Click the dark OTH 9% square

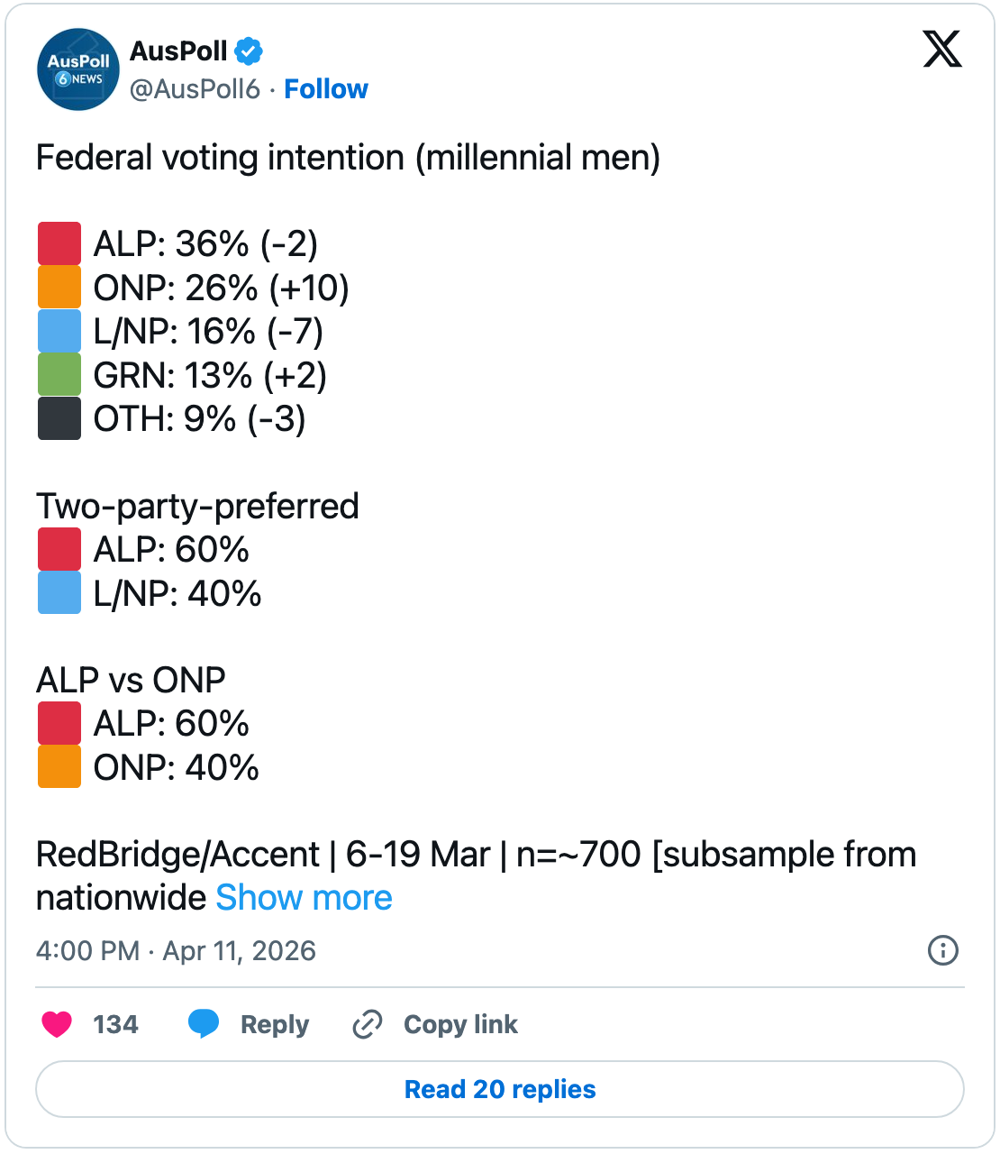coord(59,418)
